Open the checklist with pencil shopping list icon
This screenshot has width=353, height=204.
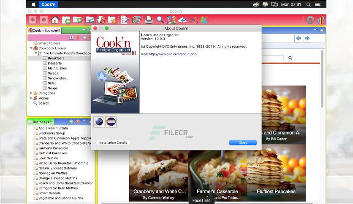pos(125,20)
